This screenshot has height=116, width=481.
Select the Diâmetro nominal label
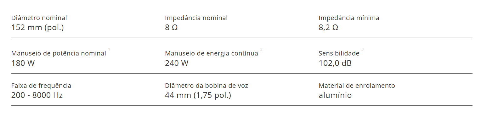(39, 18)
